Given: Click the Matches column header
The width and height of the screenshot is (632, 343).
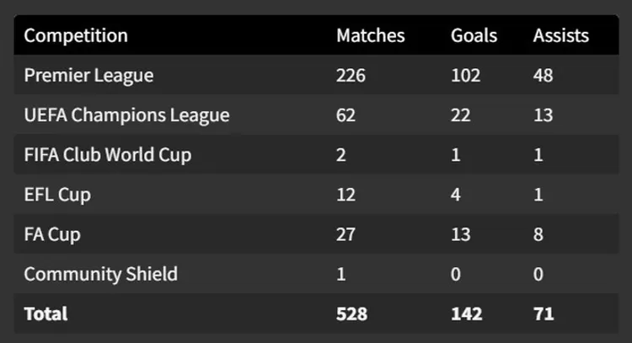Looking at the screenshot, I should 370,35.
